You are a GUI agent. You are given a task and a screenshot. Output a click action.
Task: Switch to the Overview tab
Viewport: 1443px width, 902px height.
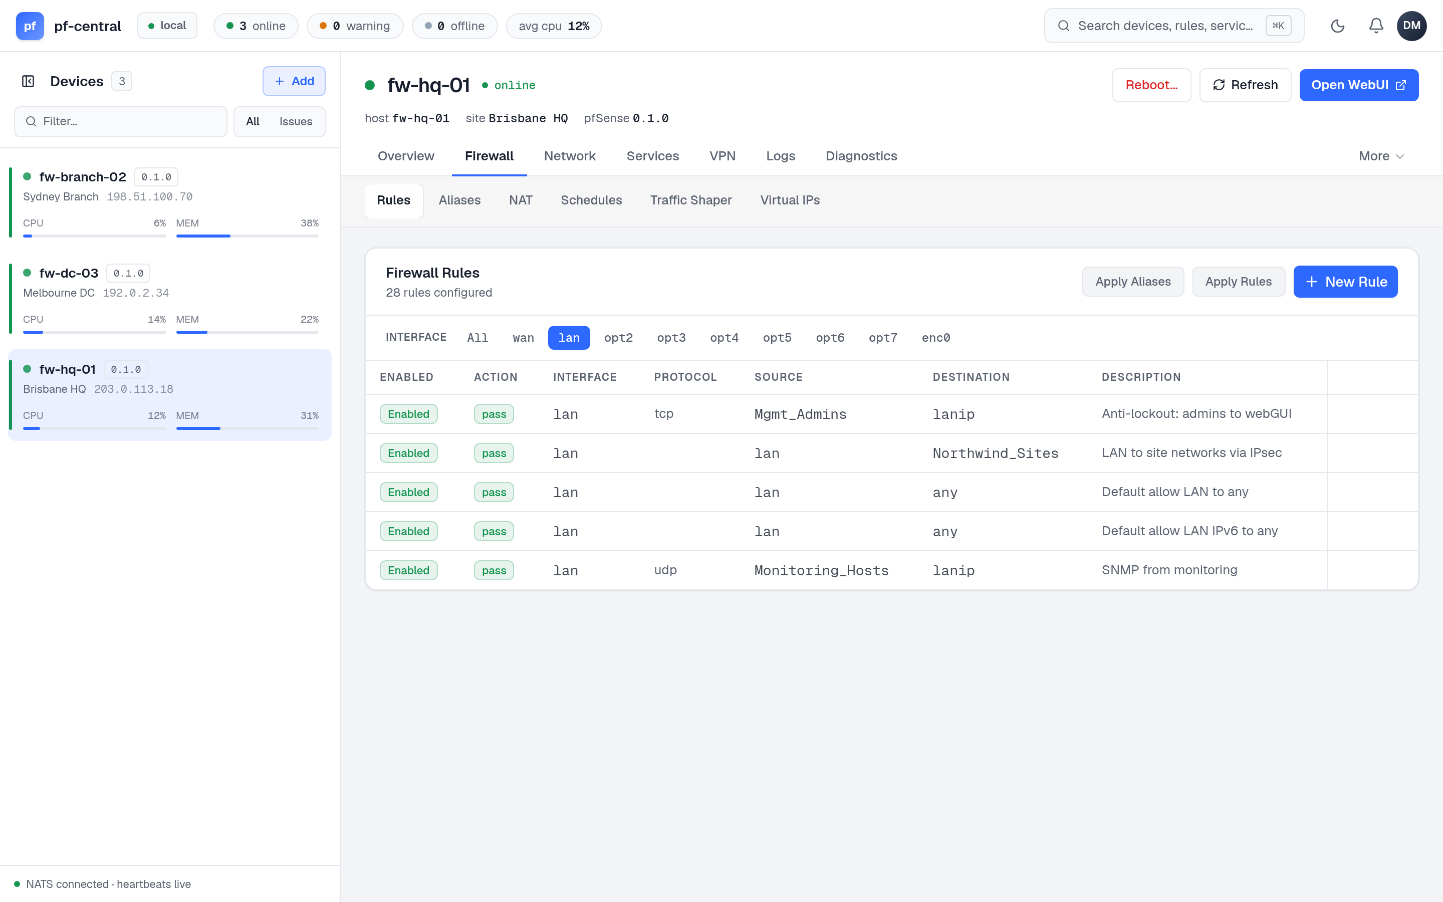[405, 156]
